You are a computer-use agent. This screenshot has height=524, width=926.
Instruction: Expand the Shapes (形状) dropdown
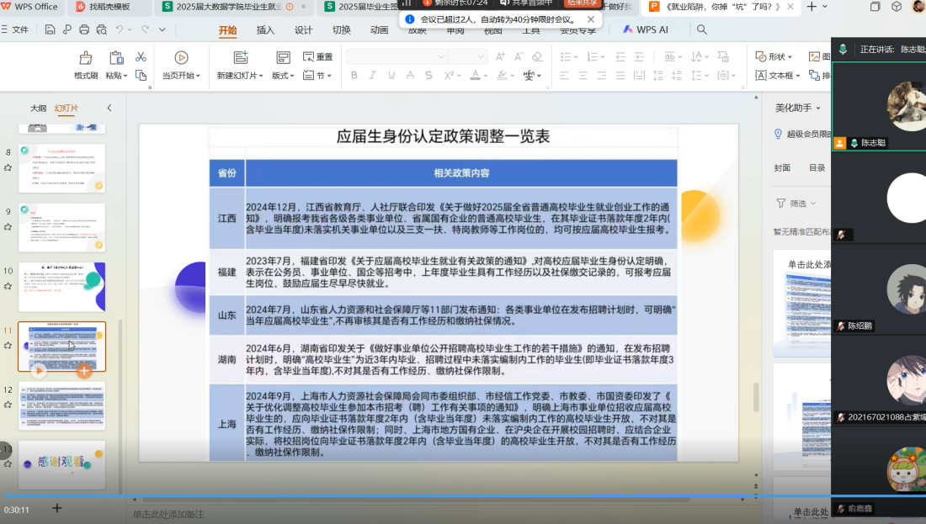pos(789,56)
